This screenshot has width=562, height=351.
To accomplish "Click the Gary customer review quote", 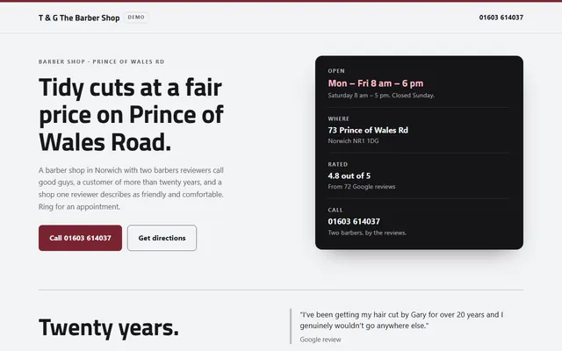I will (401, 319).
